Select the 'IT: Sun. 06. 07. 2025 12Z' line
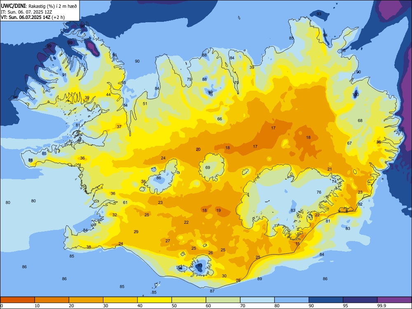Viewport: 412px width, 309px height. [26, 12]
